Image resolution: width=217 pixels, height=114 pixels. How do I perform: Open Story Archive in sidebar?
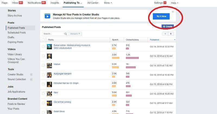pos(15,16)
